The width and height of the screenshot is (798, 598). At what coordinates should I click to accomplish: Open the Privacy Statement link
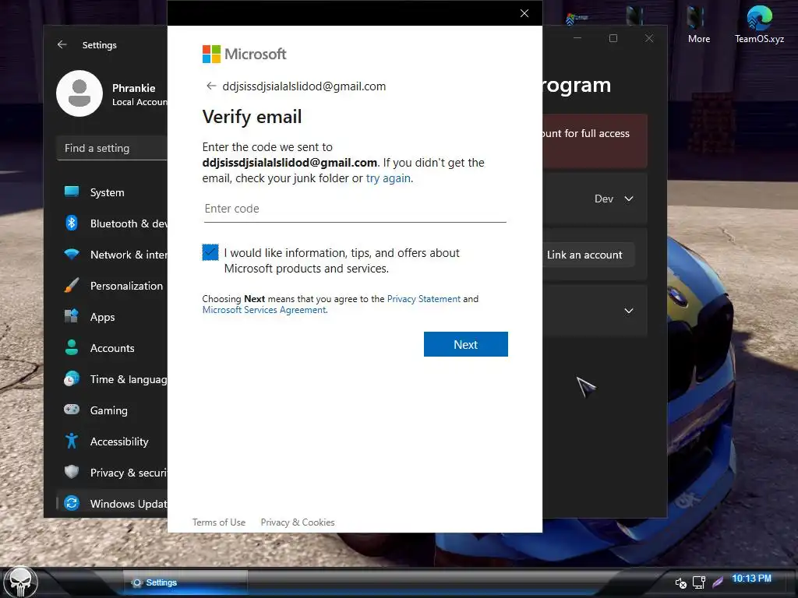point(423,298)
